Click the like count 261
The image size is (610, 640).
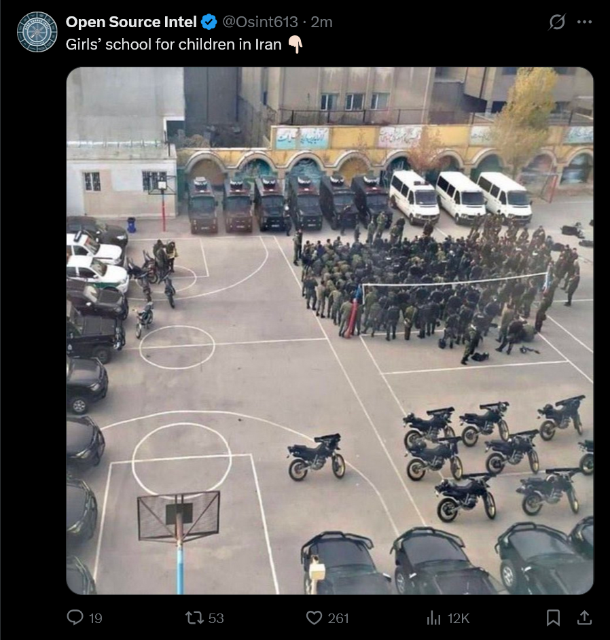[338, 618]
